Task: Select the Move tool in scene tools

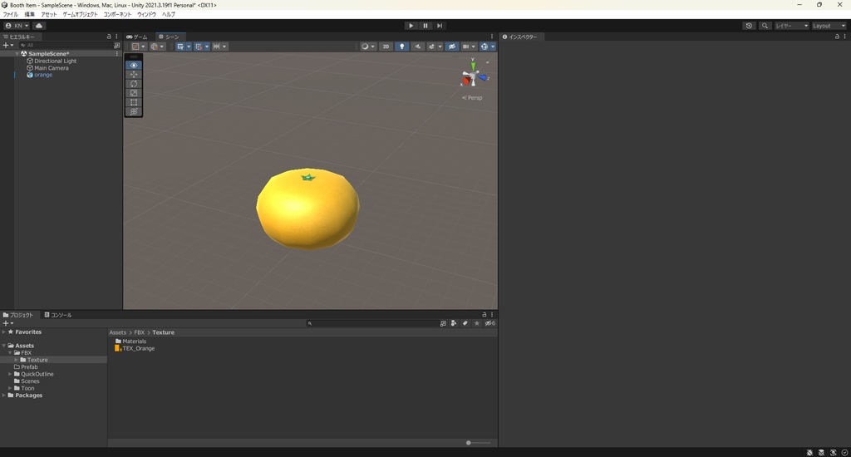Action: pyautogui.click(x=134, y=74)
